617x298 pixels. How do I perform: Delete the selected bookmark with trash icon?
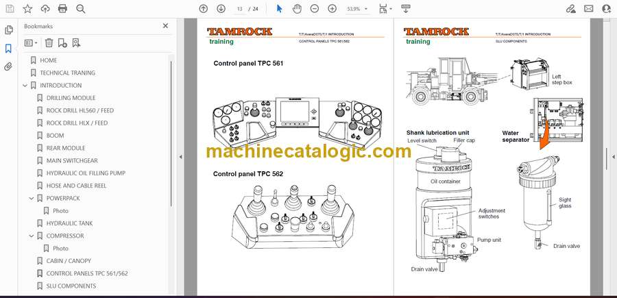[49, 43]
